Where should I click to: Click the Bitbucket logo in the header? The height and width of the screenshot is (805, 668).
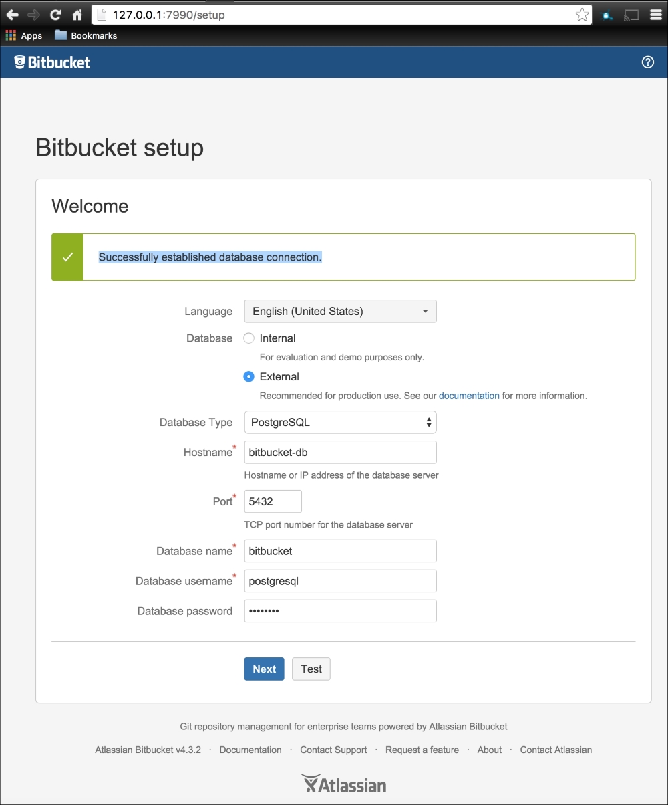pyautogui.click(x=52, y=62)
